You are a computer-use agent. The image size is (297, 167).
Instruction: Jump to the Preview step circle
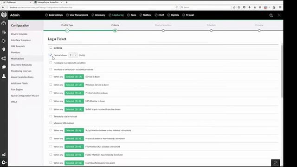(x=259, y=31)
